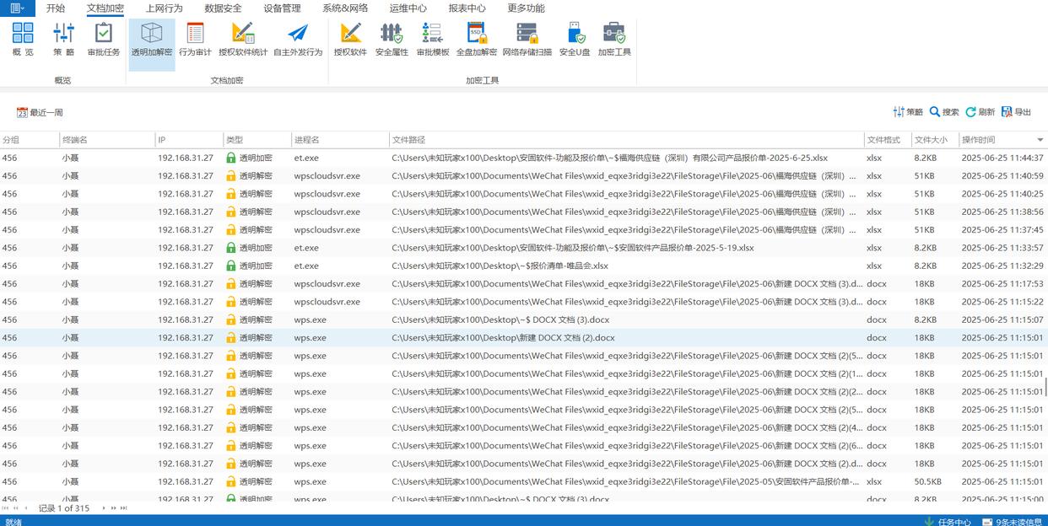1048x526 pixels.
Task: Open the 最近一周 date range filter
Action: 40,112
